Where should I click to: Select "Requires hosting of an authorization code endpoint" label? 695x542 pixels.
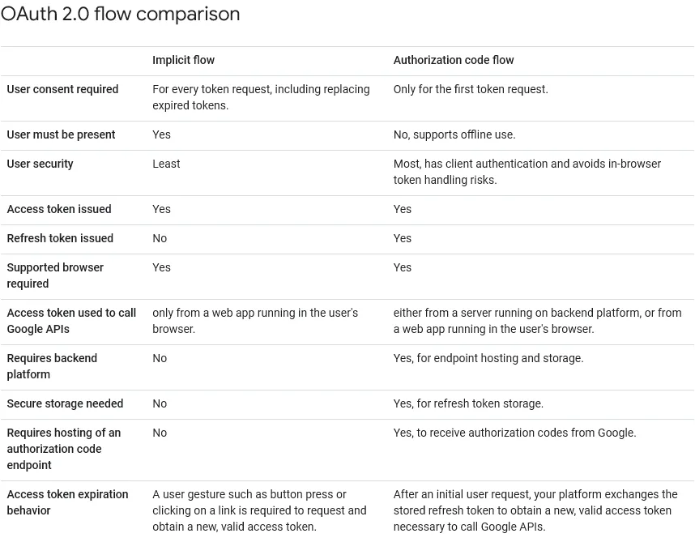pyautogui.click(x=63, y=449)
